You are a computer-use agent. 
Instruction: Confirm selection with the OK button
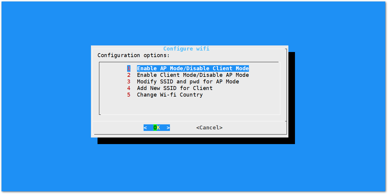[x=157, y=128]
